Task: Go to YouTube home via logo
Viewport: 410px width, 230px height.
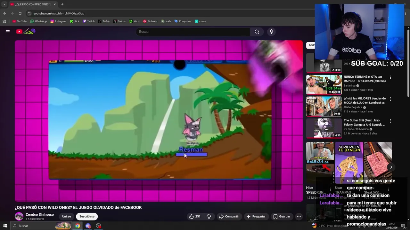Action: (x=26, y=32)
